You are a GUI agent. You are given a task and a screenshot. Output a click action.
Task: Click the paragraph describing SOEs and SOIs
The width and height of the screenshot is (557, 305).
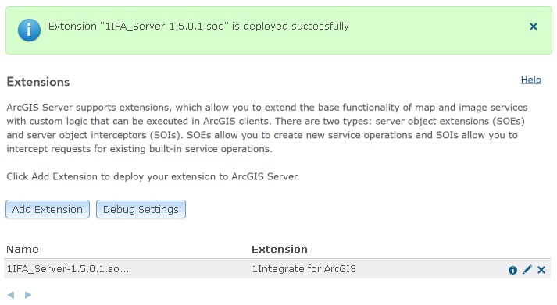(x=266, y=128)
